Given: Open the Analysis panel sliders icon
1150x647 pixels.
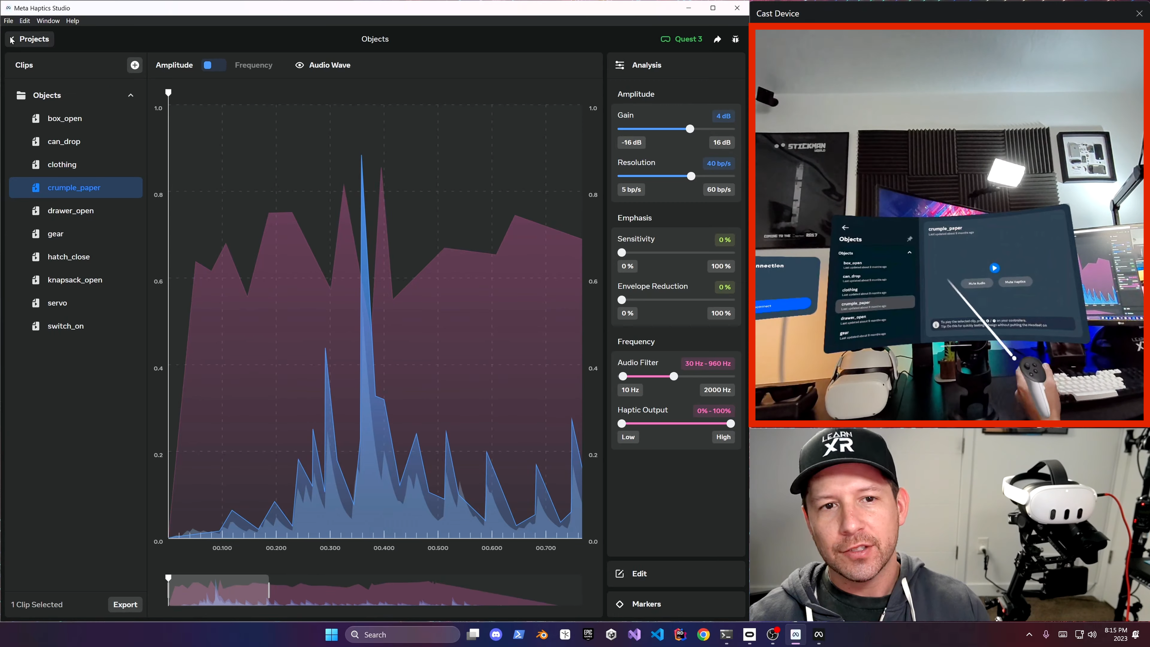Looking at the screenshot, I should click(x=620, y=65).
